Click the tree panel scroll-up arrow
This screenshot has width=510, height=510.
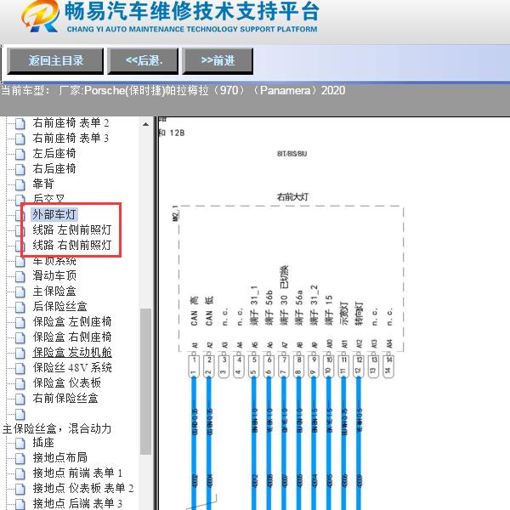click(x=145, y=125)
